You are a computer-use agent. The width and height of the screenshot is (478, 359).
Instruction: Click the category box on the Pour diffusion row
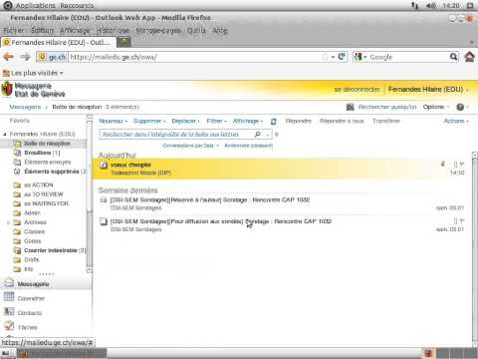[455, 220]
